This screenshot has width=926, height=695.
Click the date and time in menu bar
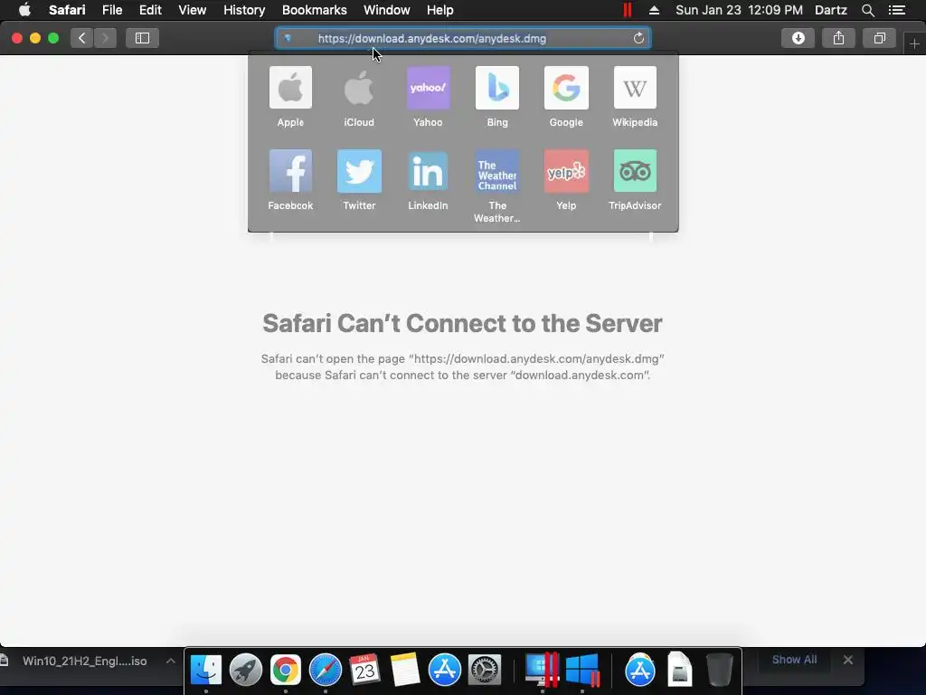(739, 10)
